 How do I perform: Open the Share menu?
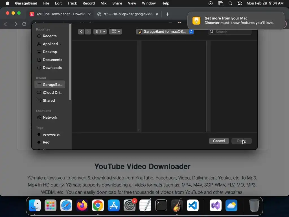coord(117,3)
